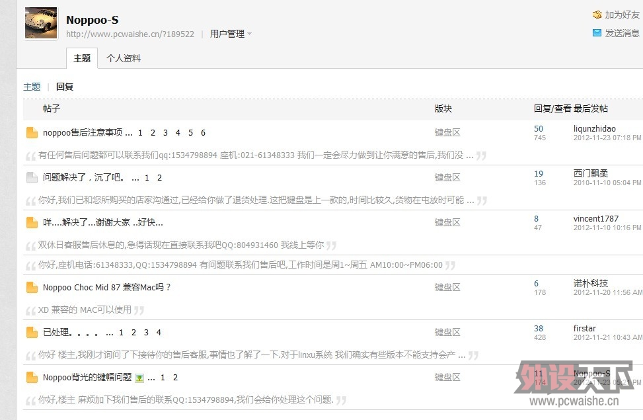Open reply excerpt 有任何售后问题都可以联系我们
This screenshot has height=420, width=643.
coord(256,155)
